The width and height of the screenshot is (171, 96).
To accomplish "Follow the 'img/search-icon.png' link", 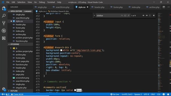I will point(88,50).
